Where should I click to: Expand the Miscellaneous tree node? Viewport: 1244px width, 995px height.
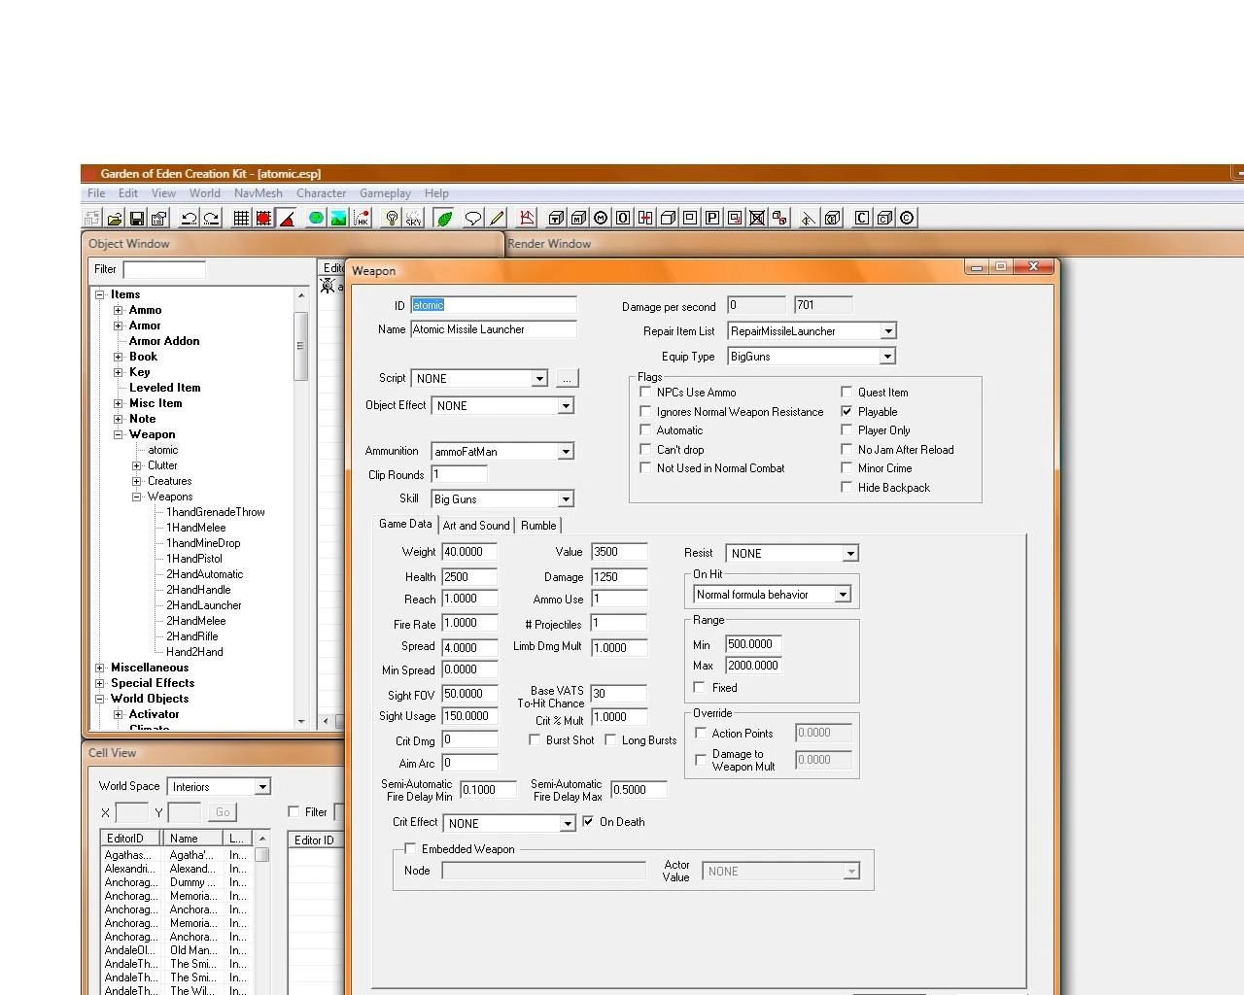pos(100,668)
